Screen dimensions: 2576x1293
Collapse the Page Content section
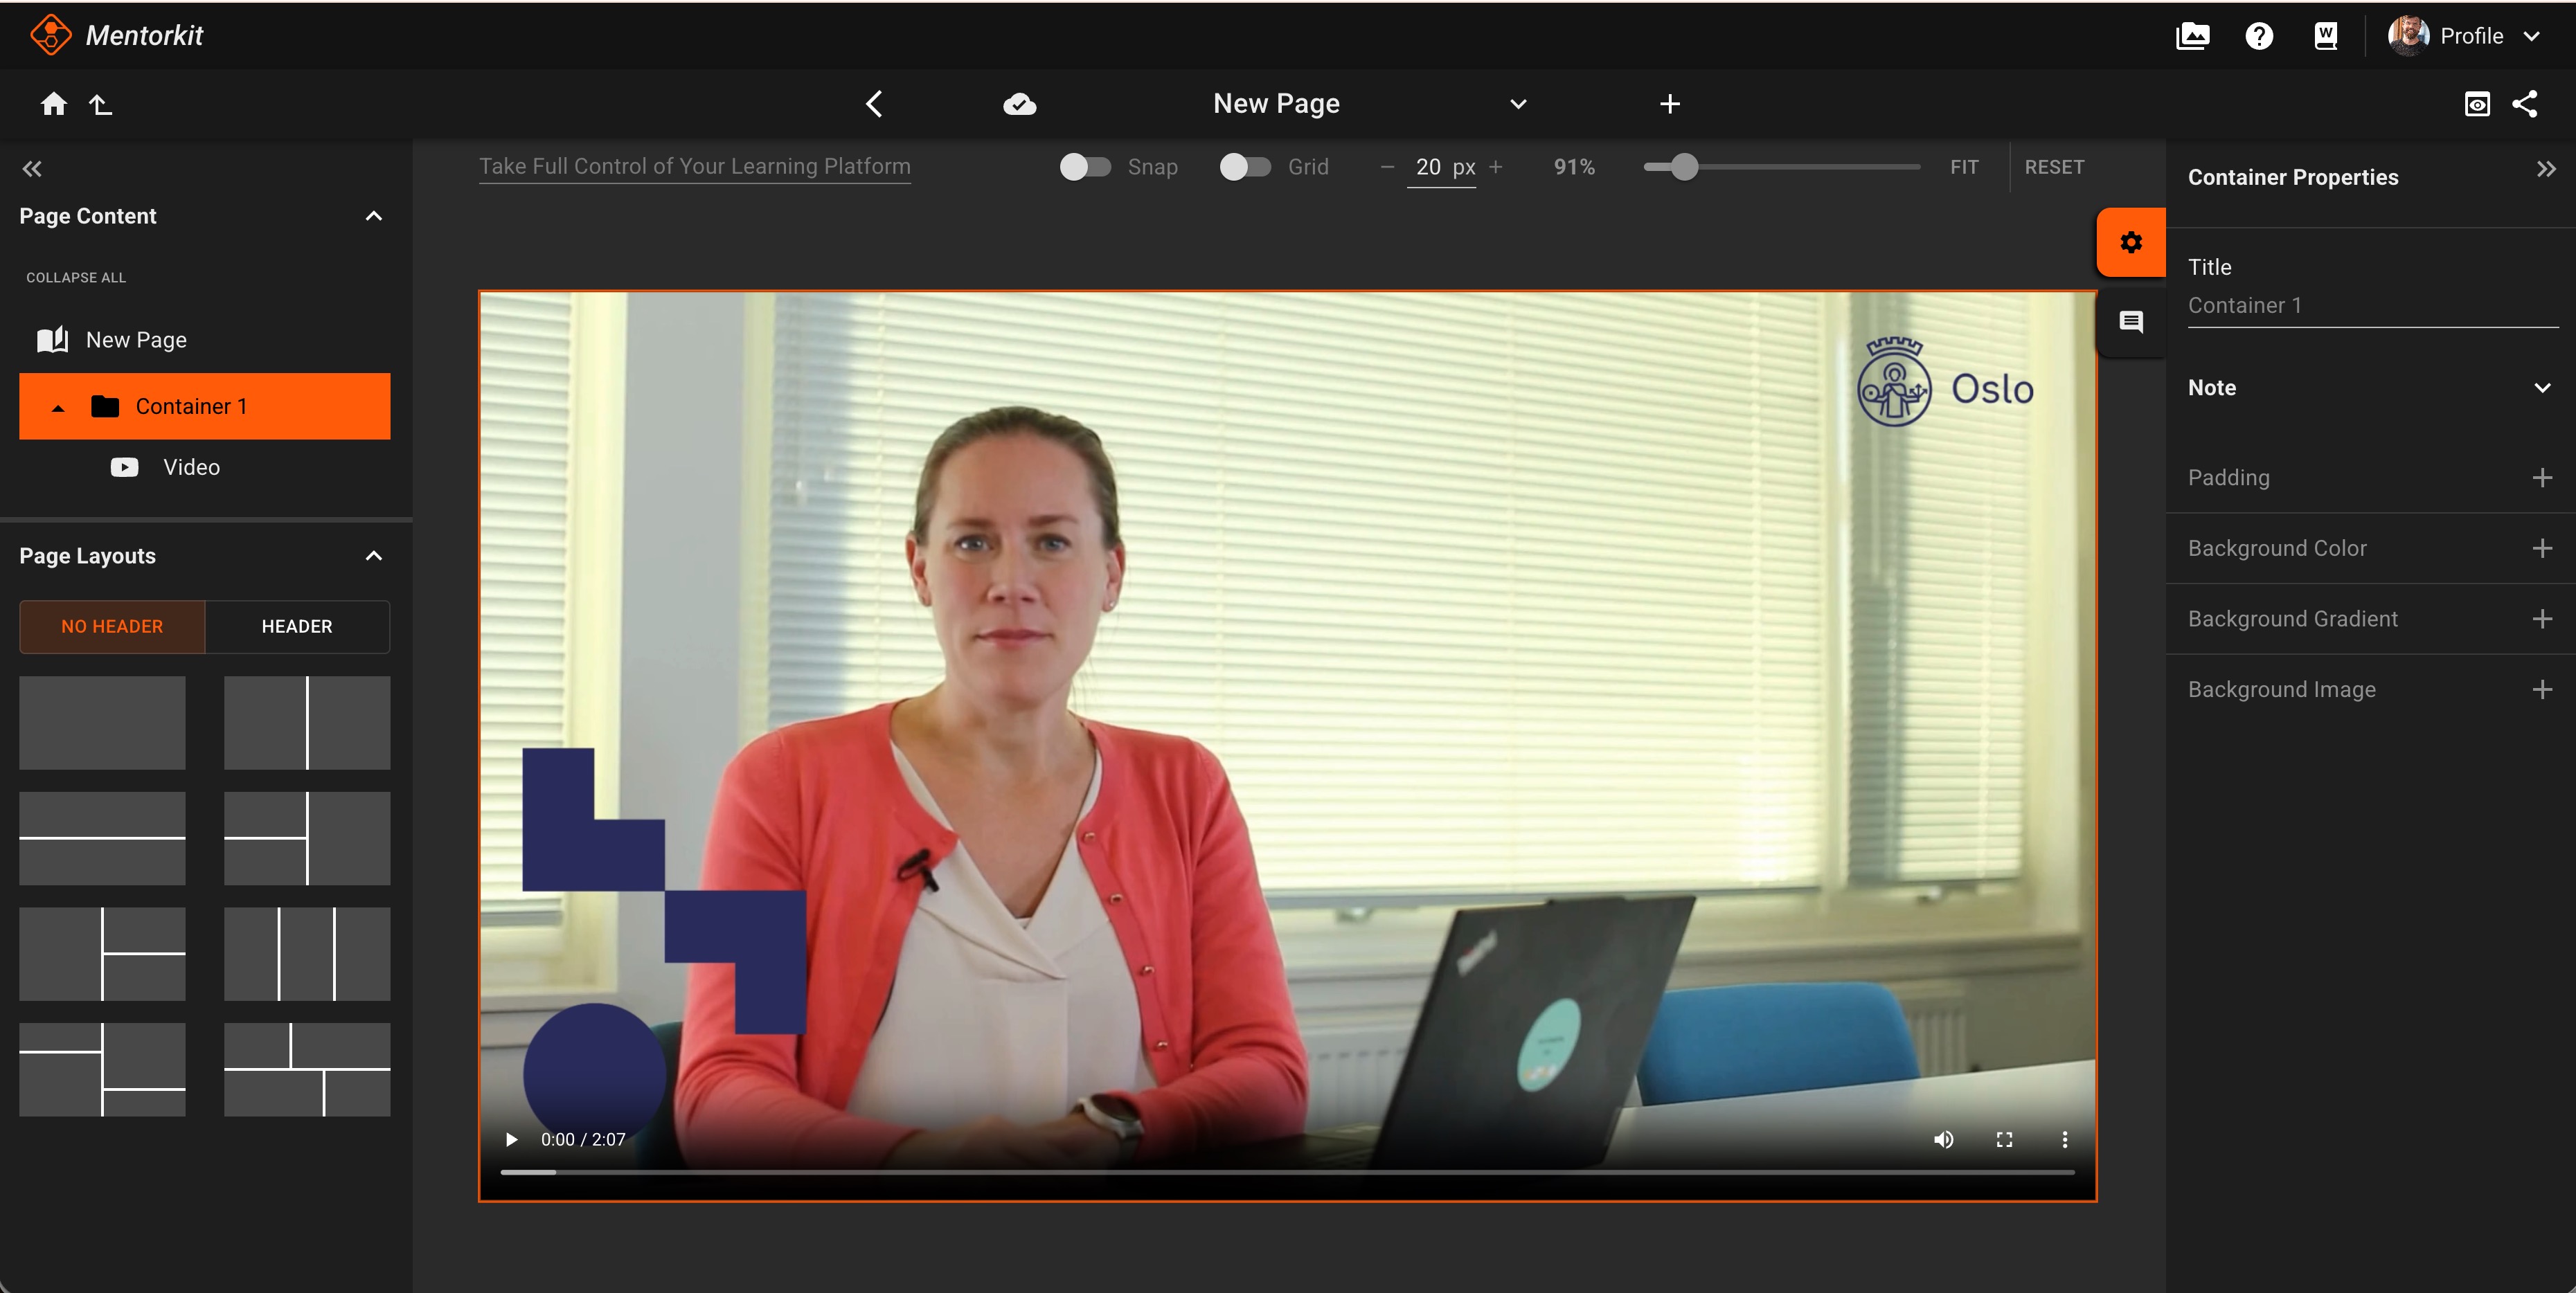click(374, 216)
